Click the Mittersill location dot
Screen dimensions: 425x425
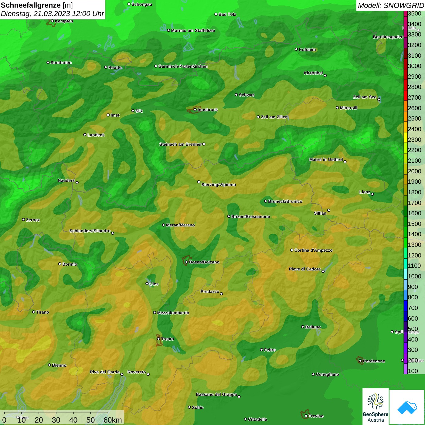tap(337, 107)
